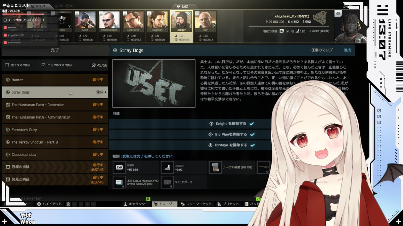The image size is (403, 226).
Task: Open the Stray Dogs USEC quest image
Action: point(154,83)
